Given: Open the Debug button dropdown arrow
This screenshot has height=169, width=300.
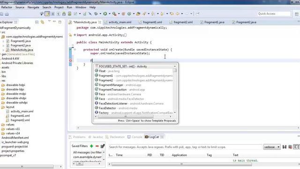Looking at the screenshot, I should click(100, 14).
